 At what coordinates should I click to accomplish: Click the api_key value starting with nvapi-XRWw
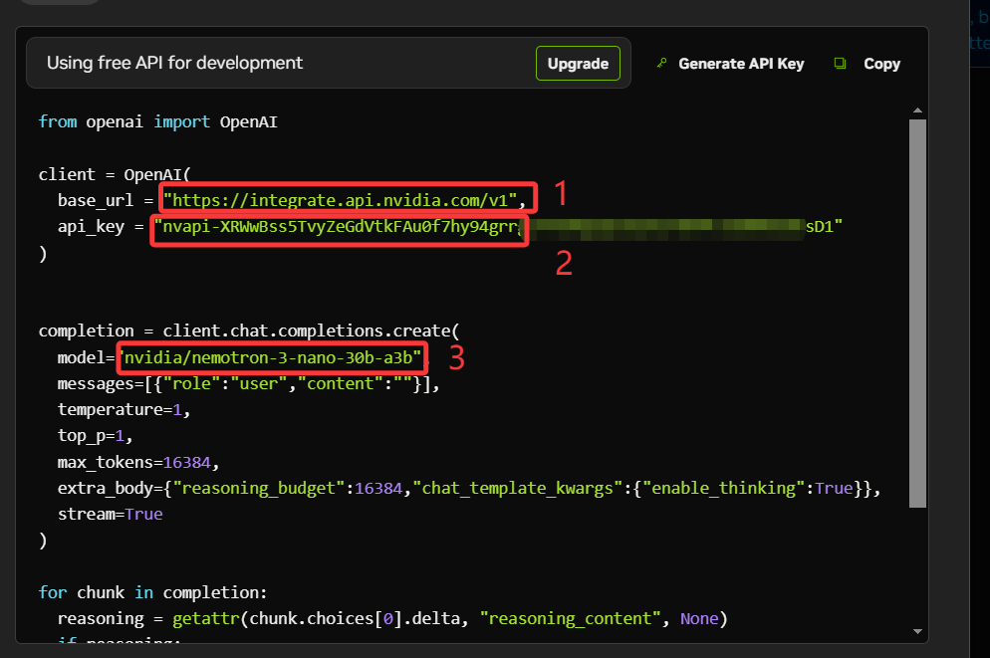click(x=498, y=227)
